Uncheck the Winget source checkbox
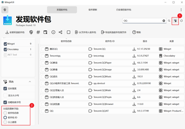The image size is (185, 129). (5, 44)
